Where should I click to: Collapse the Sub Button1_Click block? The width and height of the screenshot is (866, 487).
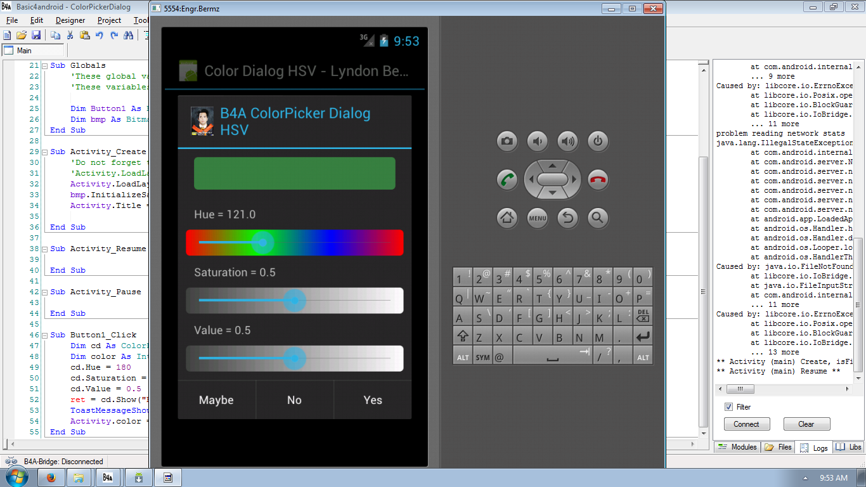click(x=44, y=335)
